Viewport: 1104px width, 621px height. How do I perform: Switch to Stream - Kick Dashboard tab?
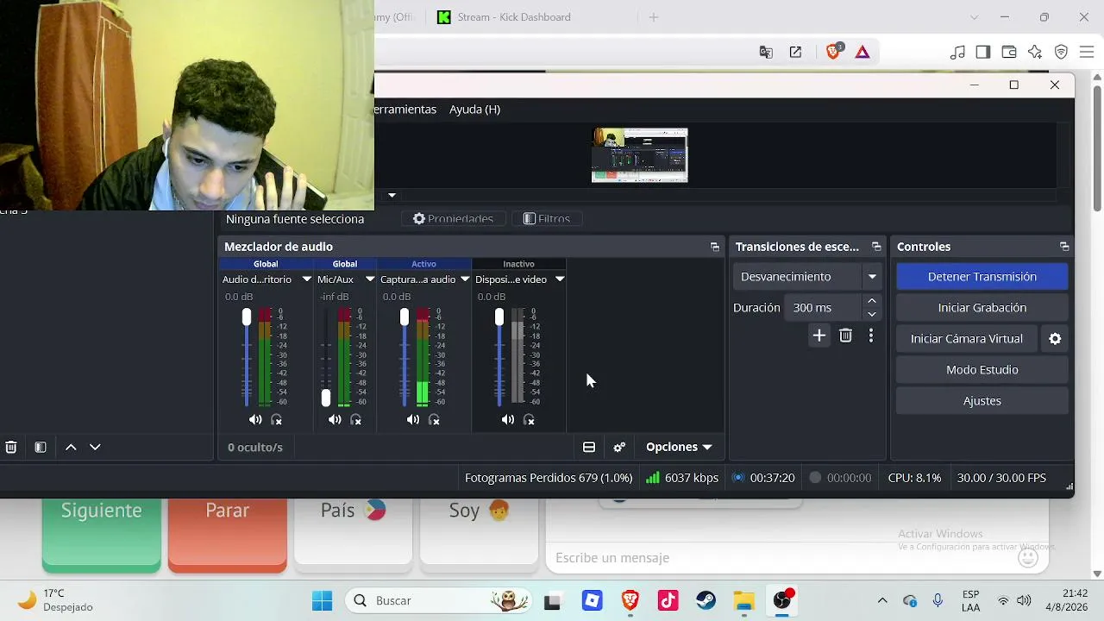[x=514, y=17]
